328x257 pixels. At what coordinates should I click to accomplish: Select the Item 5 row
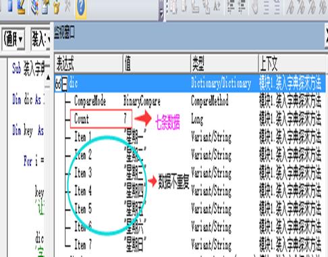point(190,209)
